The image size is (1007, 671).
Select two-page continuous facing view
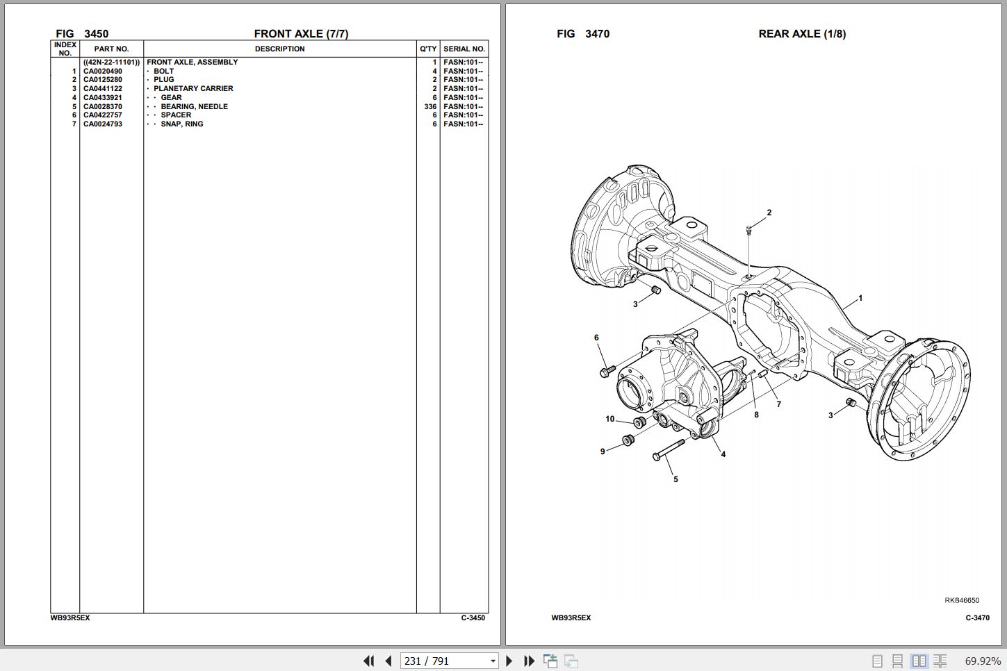pyautogui.click(x=940, y=661)
